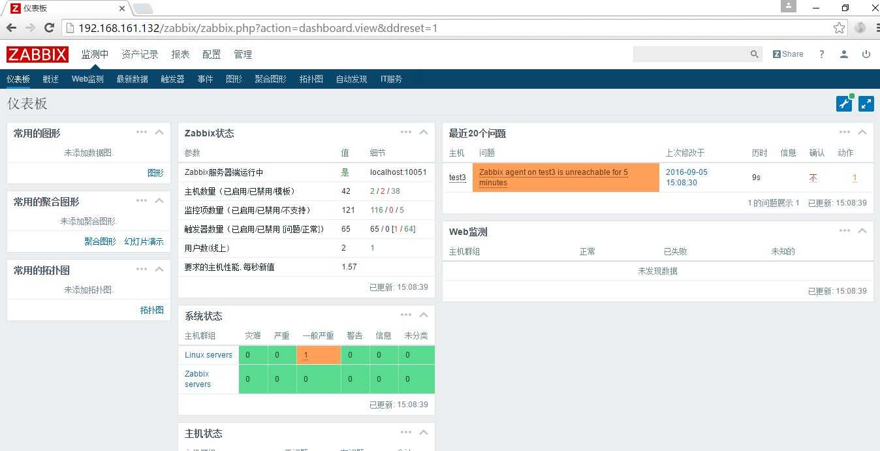The height and width of the screenshot is (451, 880).
Task: Go to 拓扑图 submenu tab
Action: [x=311, y=79]
